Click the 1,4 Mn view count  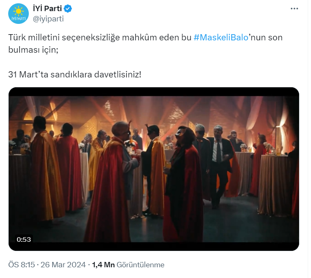pyautogui.click(x=103, y=265)
